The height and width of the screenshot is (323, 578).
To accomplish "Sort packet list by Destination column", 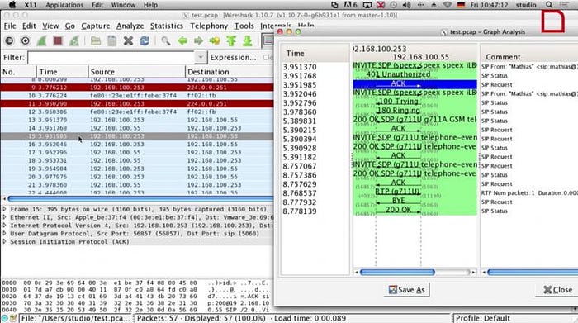I will point(230,72).
